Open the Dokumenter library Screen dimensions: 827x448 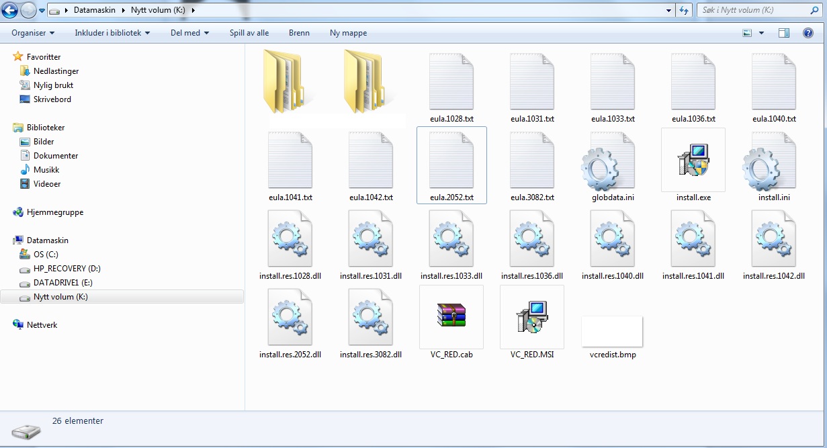click(x=56, y=156)
